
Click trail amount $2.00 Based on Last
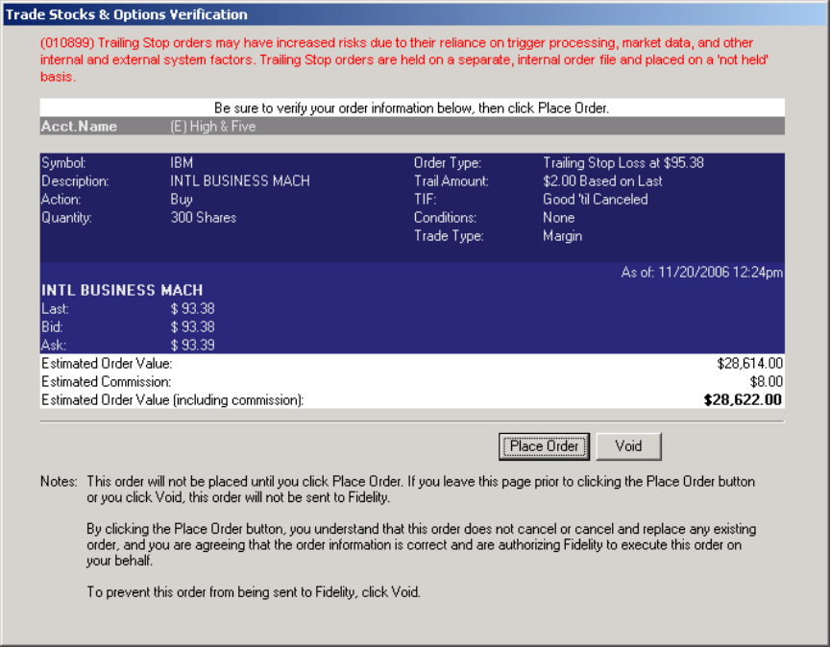coord(602,180)
